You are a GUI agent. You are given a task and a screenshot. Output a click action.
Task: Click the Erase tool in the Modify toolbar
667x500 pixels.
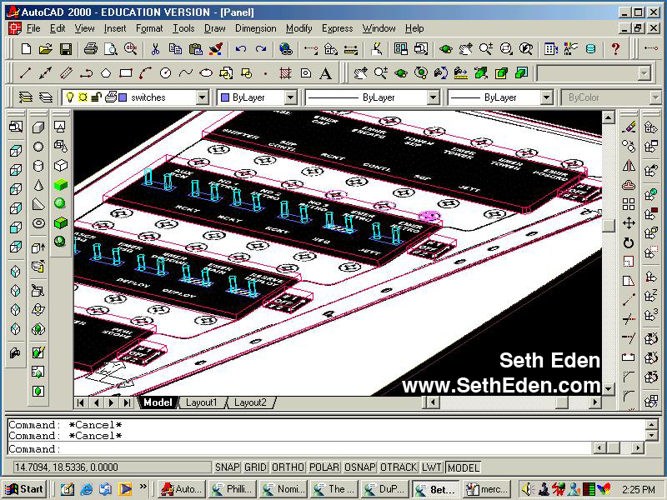[x=629, y=127]
